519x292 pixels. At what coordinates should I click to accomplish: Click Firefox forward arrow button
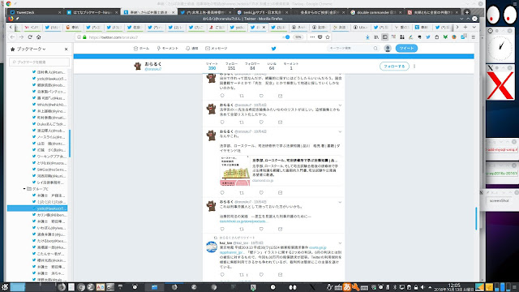click(x=21, y=37)
